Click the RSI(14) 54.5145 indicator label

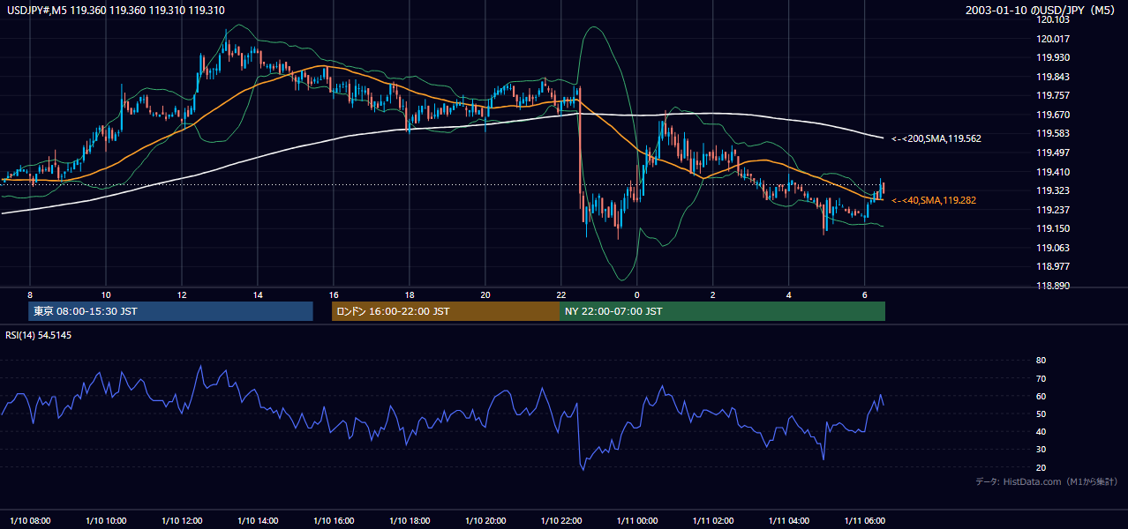tap(39, 335)
